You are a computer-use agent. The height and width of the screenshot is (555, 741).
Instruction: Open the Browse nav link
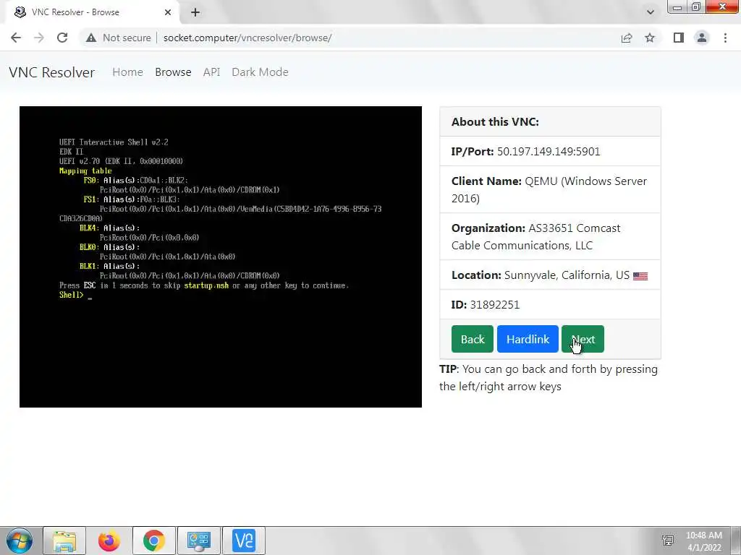click(x=173, y=72)
